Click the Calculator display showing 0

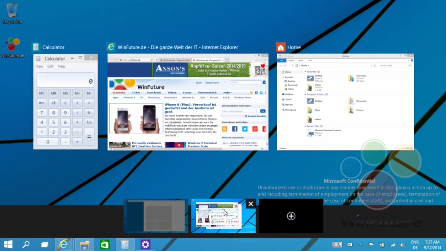[x=66, y=80]
